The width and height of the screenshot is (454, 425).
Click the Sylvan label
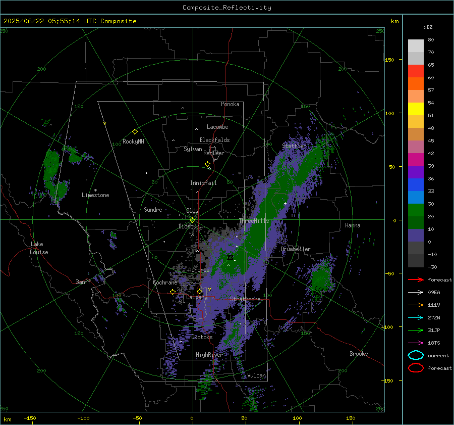193,149
